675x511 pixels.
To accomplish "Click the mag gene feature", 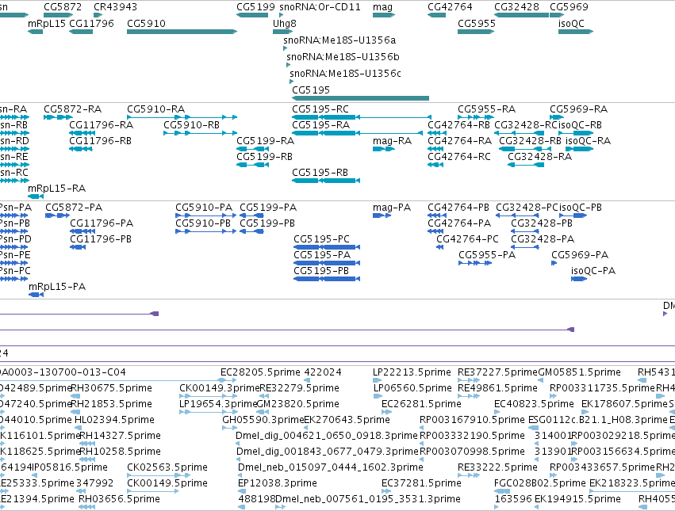I will pyautogui.click(x=384, y=15).
